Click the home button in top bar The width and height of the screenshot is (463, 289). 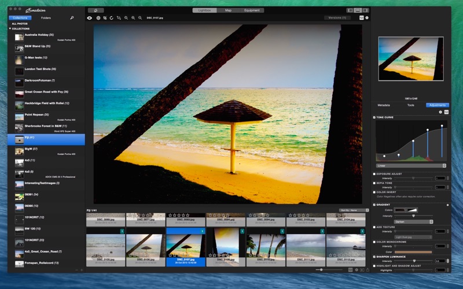click(96, 10)
